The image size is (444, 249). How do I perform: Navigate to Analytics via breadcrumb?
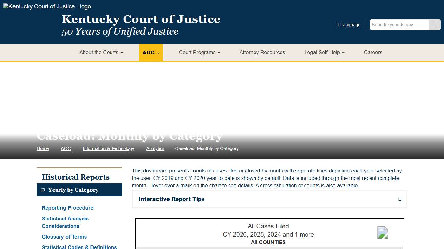(155, 148)
